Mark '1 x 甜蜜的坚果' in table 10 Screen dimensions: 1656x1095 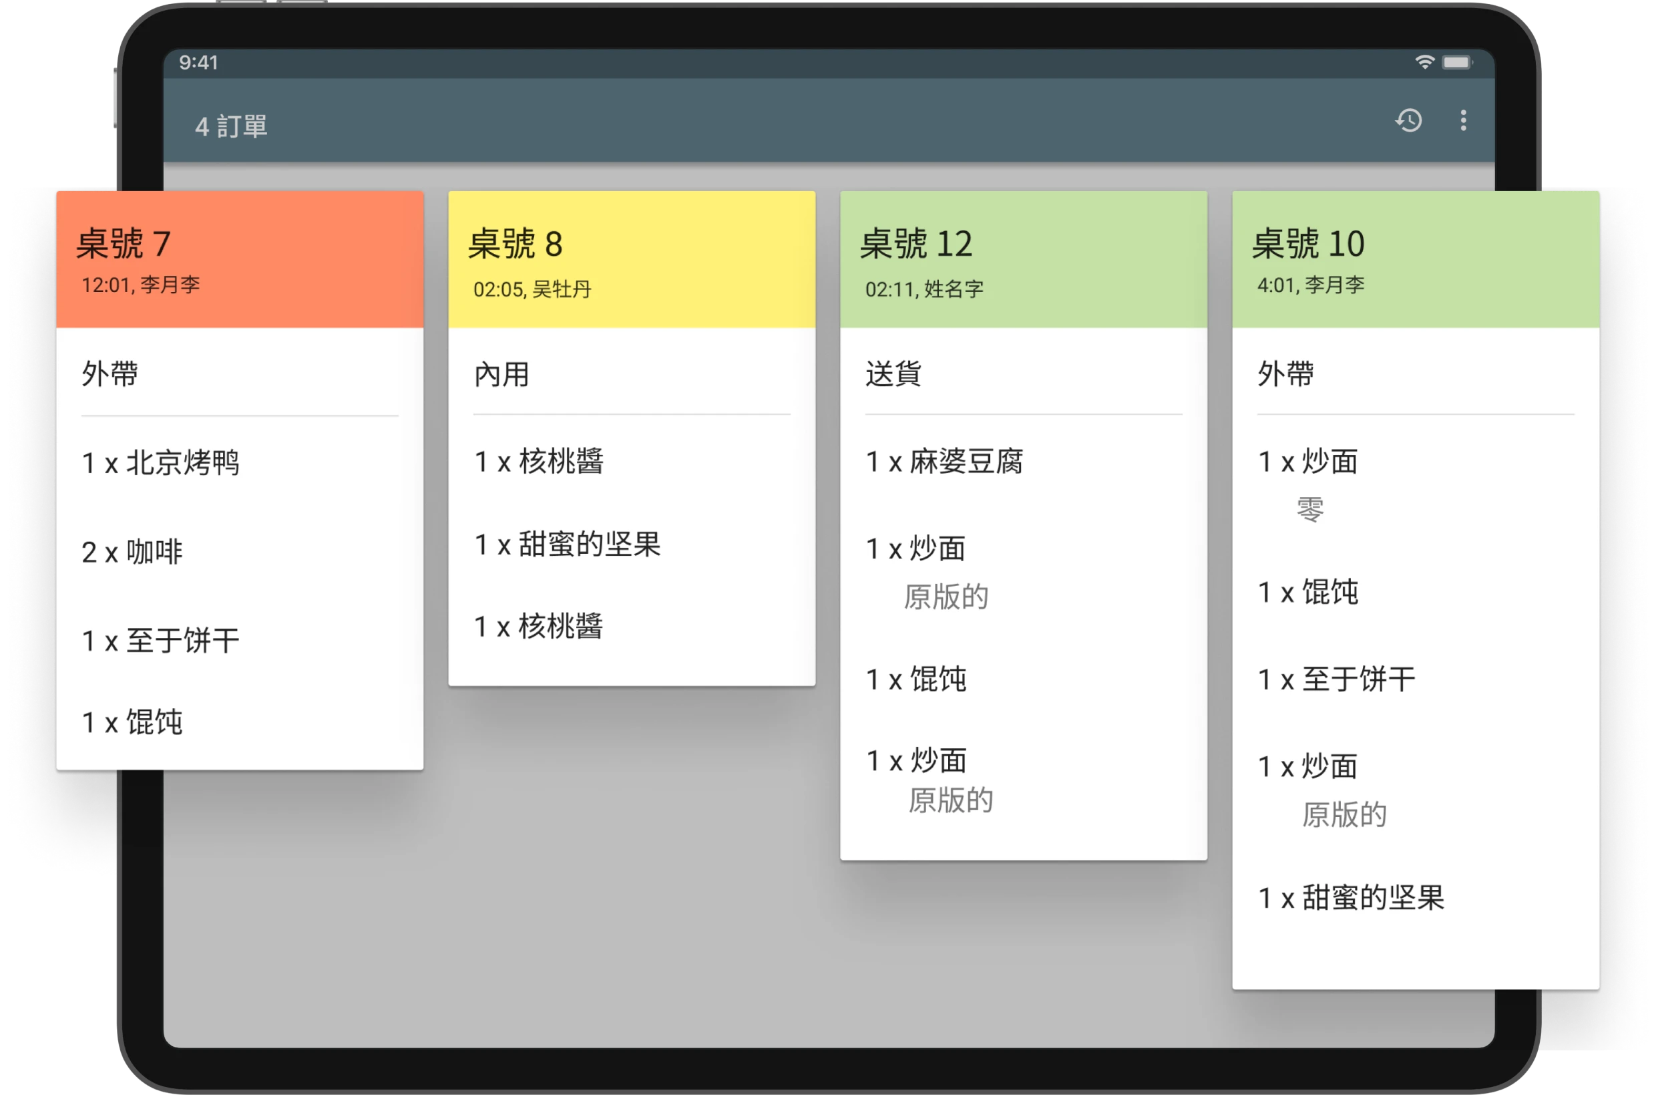pyautogui.click(x=1351, y=897)
